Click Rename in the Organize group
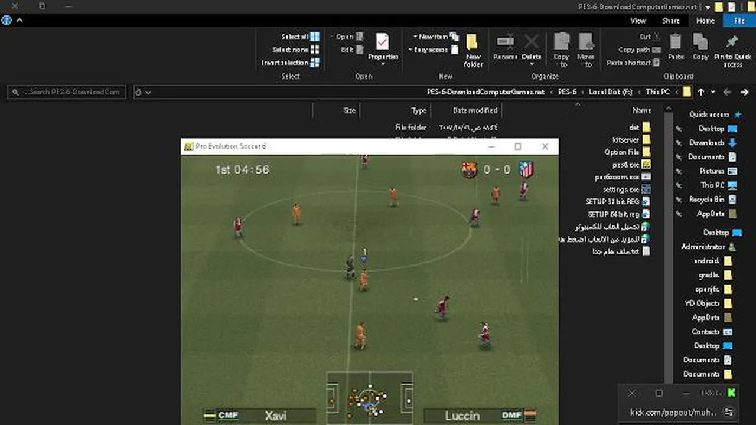Screen dimensions: 756x425 pyautogui.click(x=506, y=47)
